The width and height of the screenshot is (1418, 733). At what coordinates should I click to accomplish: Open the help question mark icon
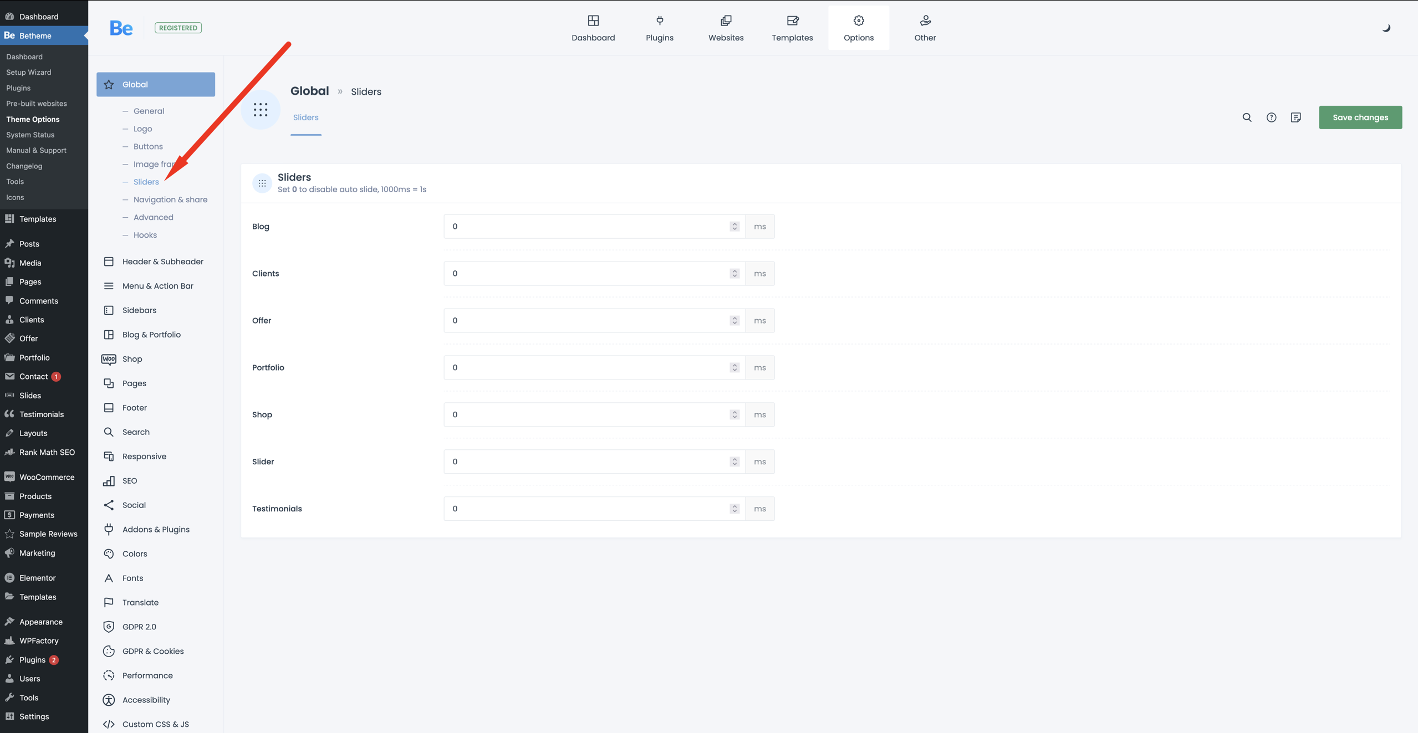(x=1271, y=117)
